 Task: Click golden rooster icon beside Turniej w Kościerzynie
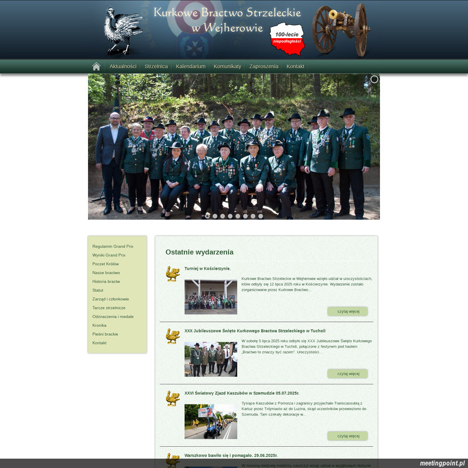[173, 274]
